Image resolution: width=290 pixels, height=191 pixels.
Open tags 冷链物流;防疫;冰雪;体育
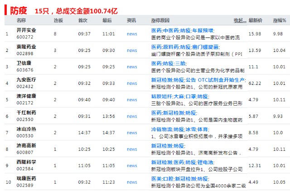pyautogui.click(x=180, y=130)
